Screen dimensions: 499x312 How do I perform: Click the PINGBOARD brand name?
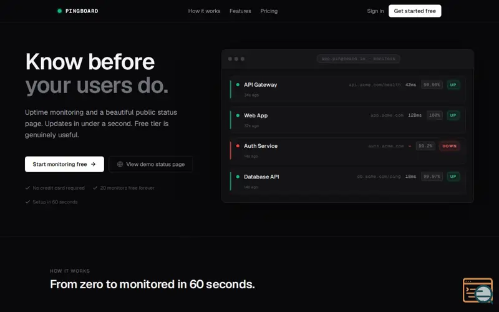click(82, 11)
